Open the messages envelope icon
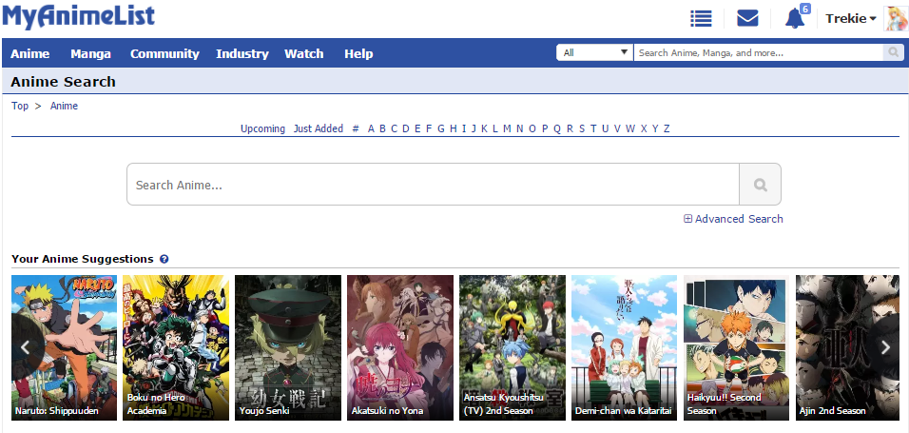 coord(747,19)
